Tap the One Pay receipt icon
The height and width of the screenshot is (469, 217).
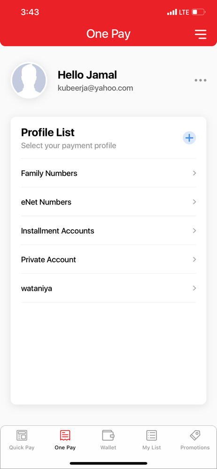65,435
